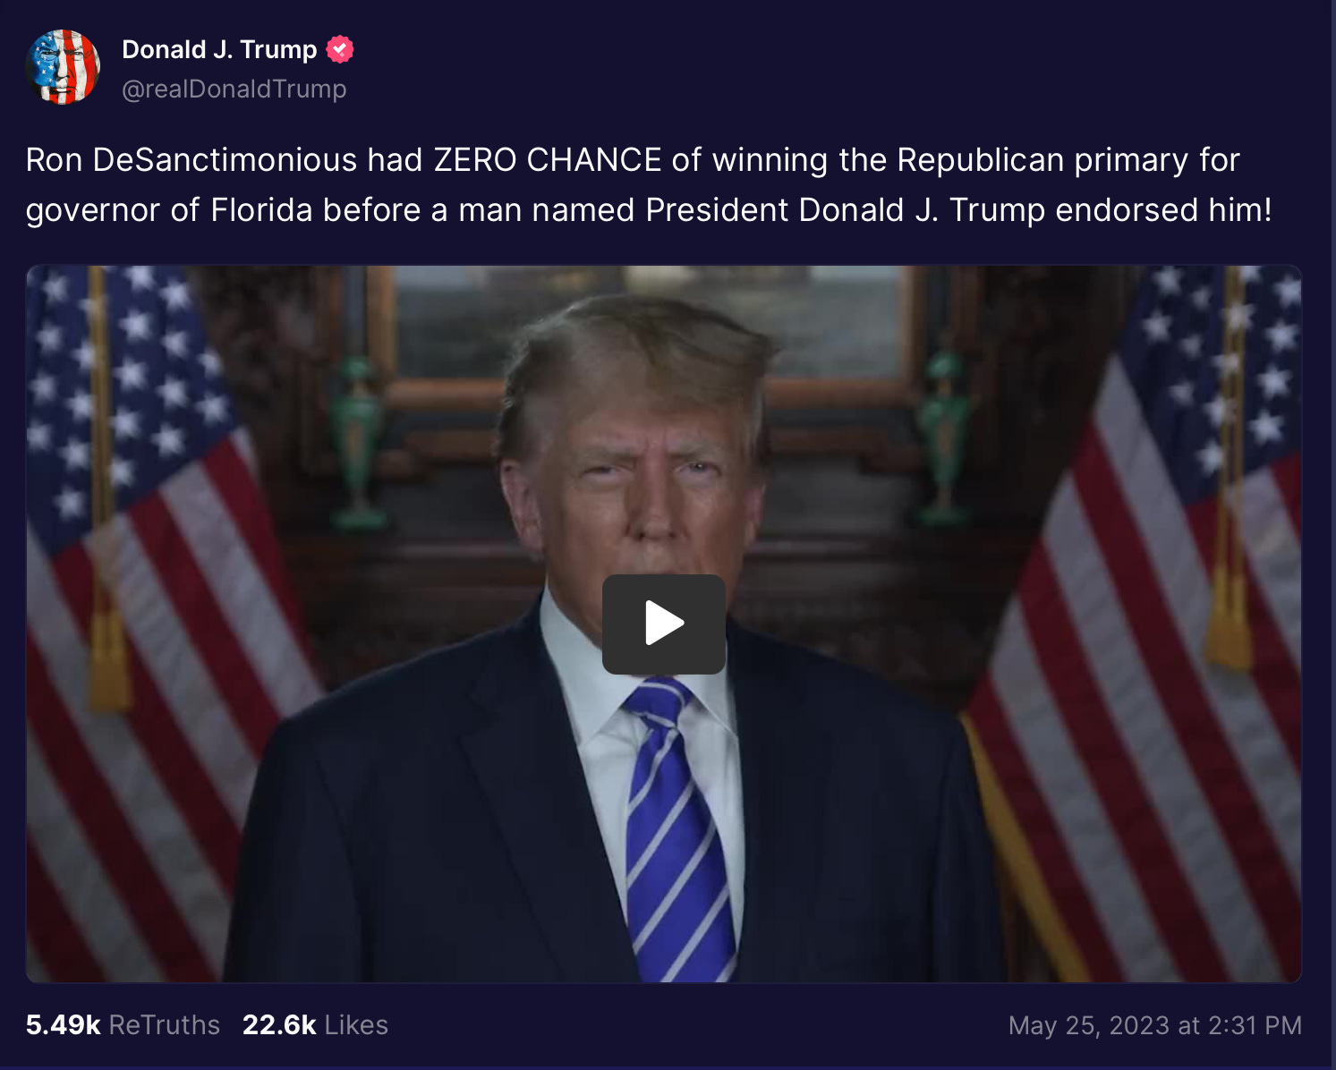Viewport: 1336px width, 1070px height.
Task: Click the Likes label
Action: [x=356, y=1024]
